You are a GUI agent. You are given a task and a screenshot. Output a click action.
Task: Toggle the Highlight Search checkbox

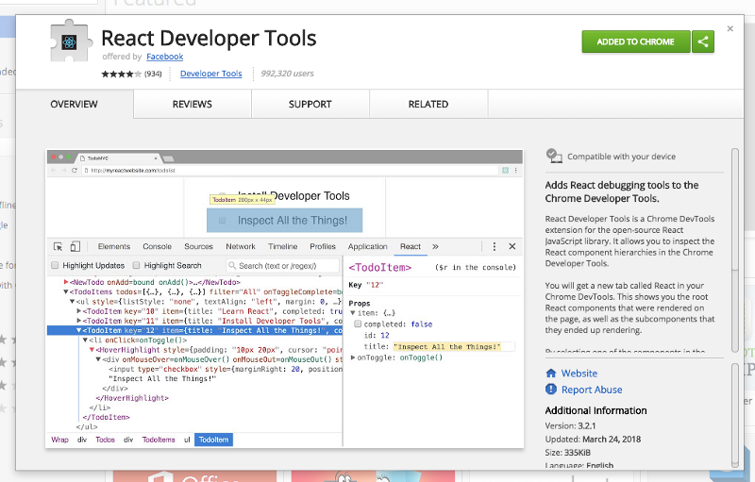[136, 265]
